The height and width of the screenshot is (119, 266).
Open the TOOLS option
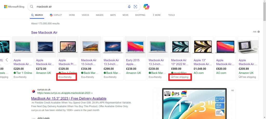[171, 15]
